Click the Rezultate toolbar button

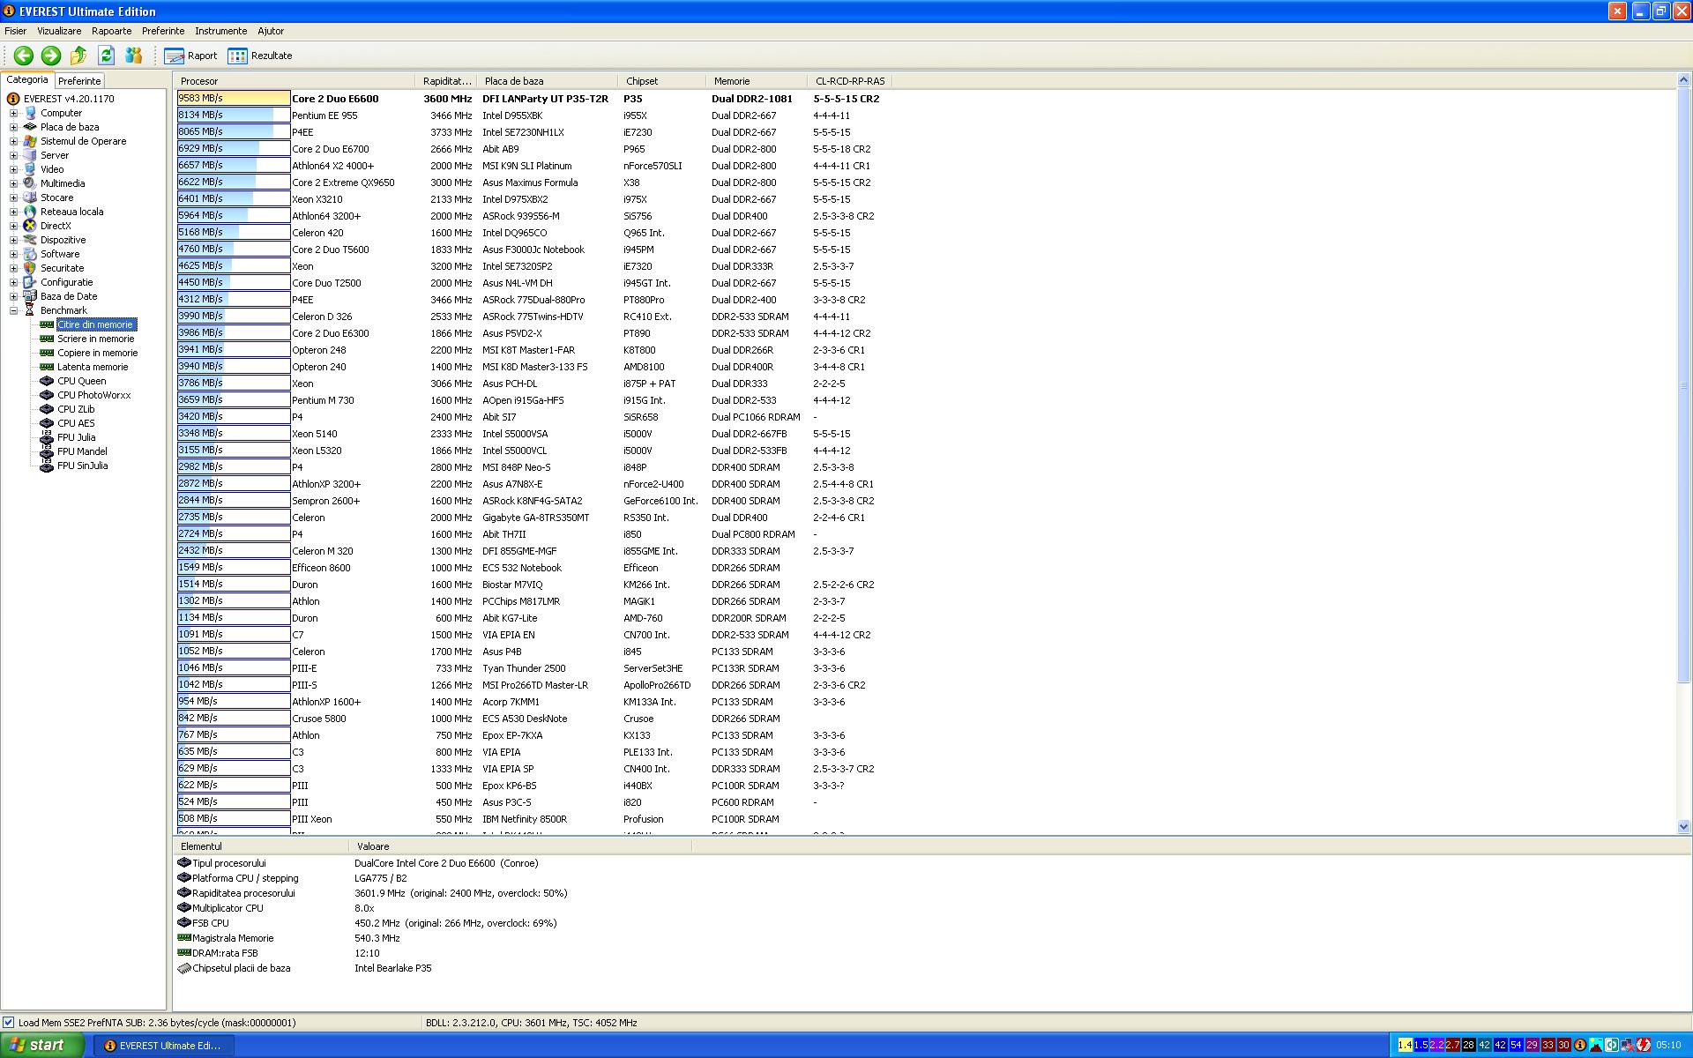point(260,56)
